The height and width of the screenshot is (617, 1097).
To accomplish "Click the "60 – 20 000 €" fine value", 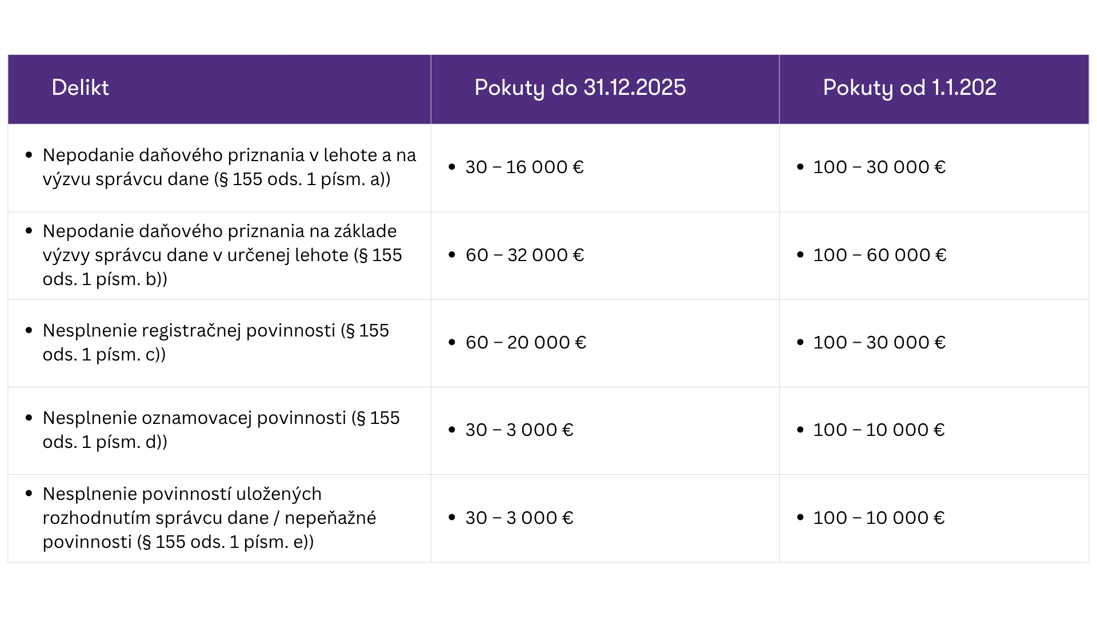I will (526, 343).
